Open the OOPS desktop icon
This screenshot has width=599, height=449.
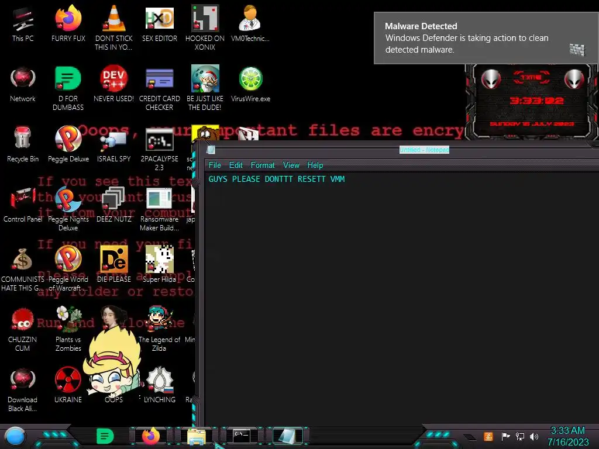(x=113, y=399)
